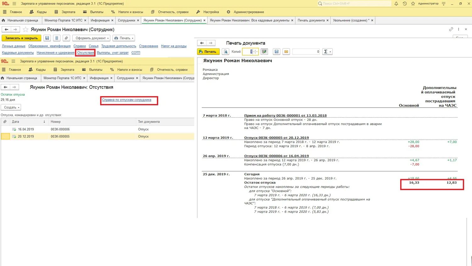Image resolution: width=472 pixels, height=266 pixels.
Task: Open the Создать dropdown button
Action: [11, 108]
